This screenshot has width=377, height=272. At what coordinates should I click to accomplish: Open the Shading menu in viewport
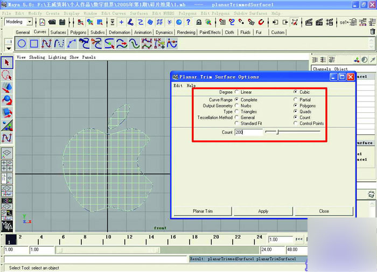37,57
